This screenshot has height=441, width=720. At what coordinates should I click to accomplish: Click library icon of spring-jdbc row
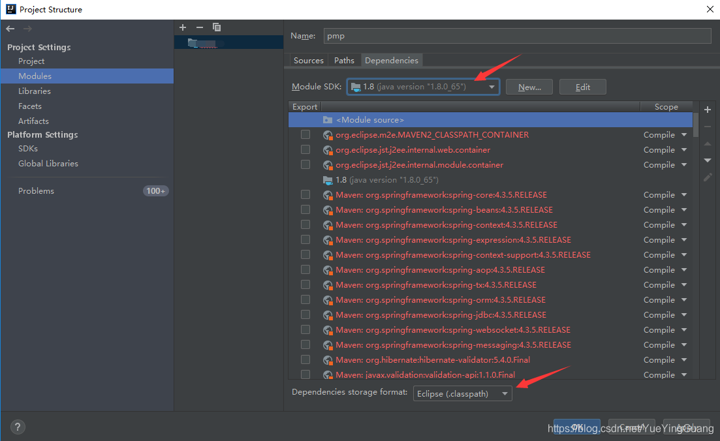pyautogui.click(x=328, y=315)
